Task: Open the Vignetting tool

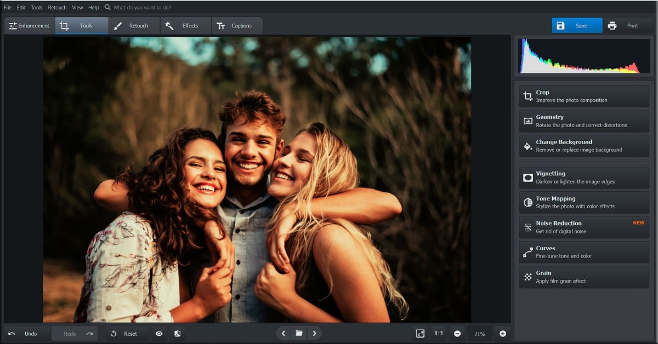Action: [584, 177]
